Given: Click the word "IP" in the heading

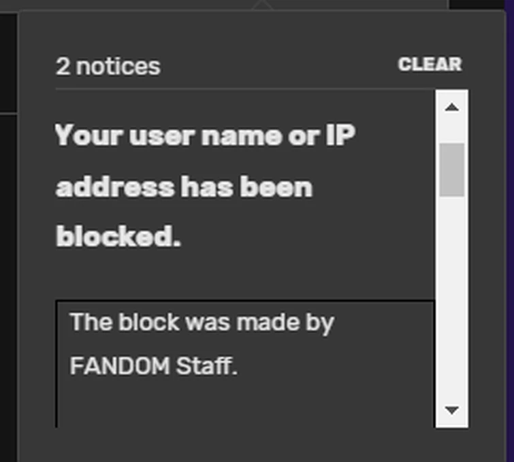Looking at the screenshot, I should pos(340,135).
